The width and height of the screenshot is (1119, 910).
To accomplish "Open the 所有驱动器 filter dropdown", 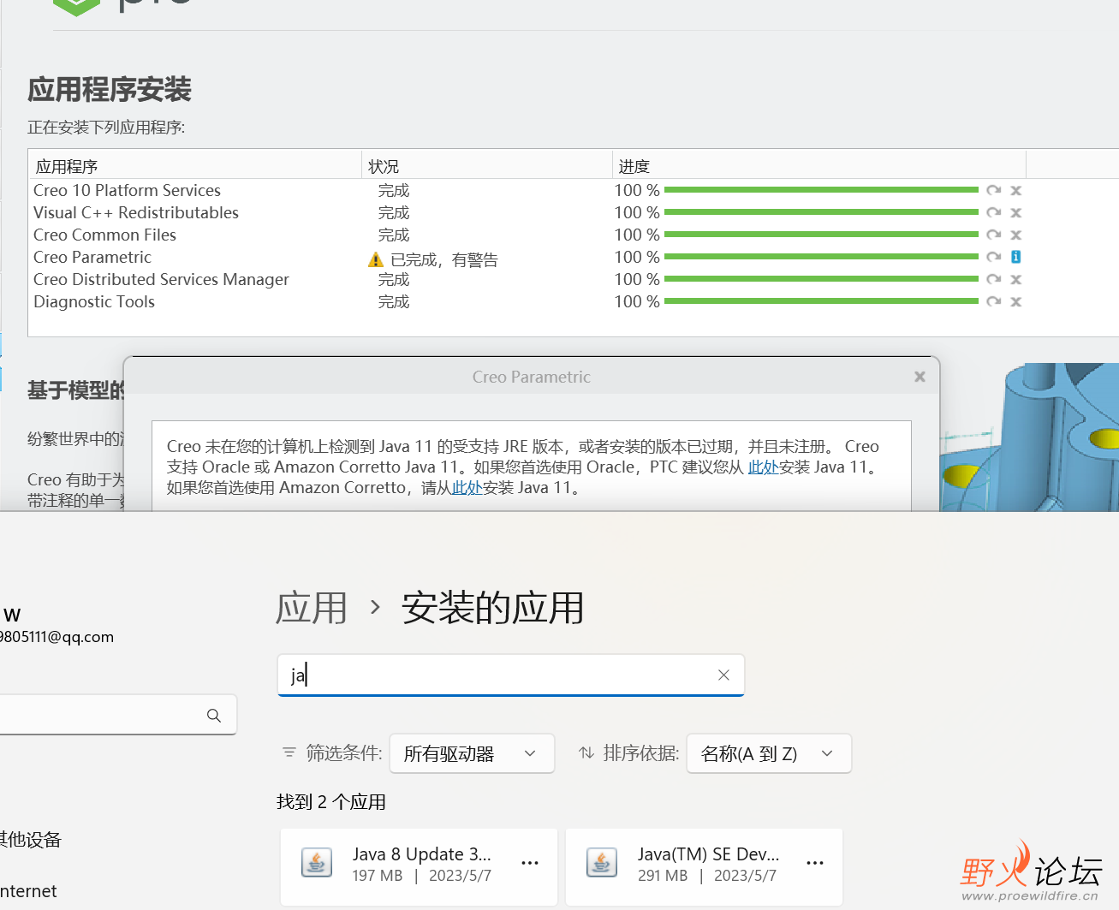I will 472,753.
